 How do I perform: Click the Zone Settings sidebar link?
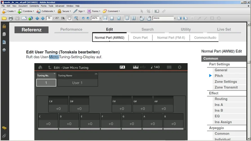point(226,81)
